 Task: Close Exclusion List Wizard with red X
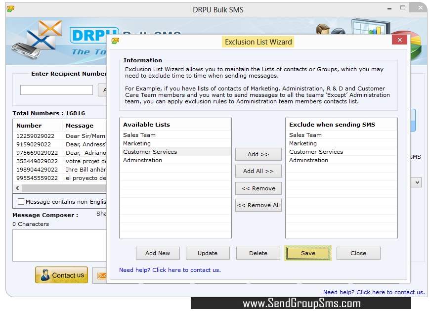click(x=399, y=40)
